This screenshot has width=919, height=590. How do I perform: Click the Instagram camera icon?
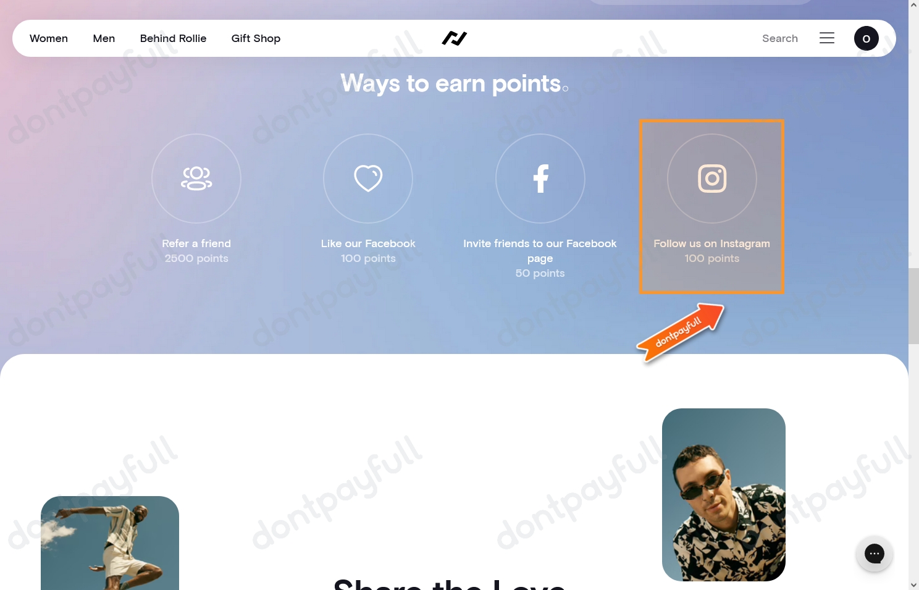pos(712,179)
